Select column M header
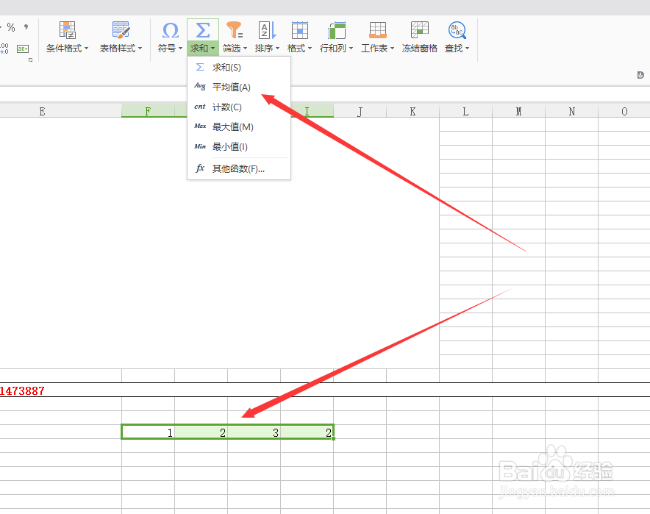Image resolution: width=650 pixels, height=514 pixels. pyautogui.click(x=518, y=111)
